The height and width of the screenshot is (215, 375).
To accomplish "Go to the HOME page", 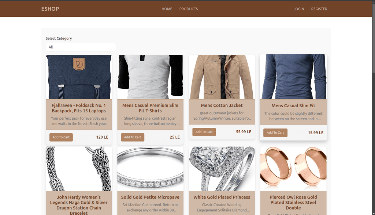I will [x=167, y=9].
